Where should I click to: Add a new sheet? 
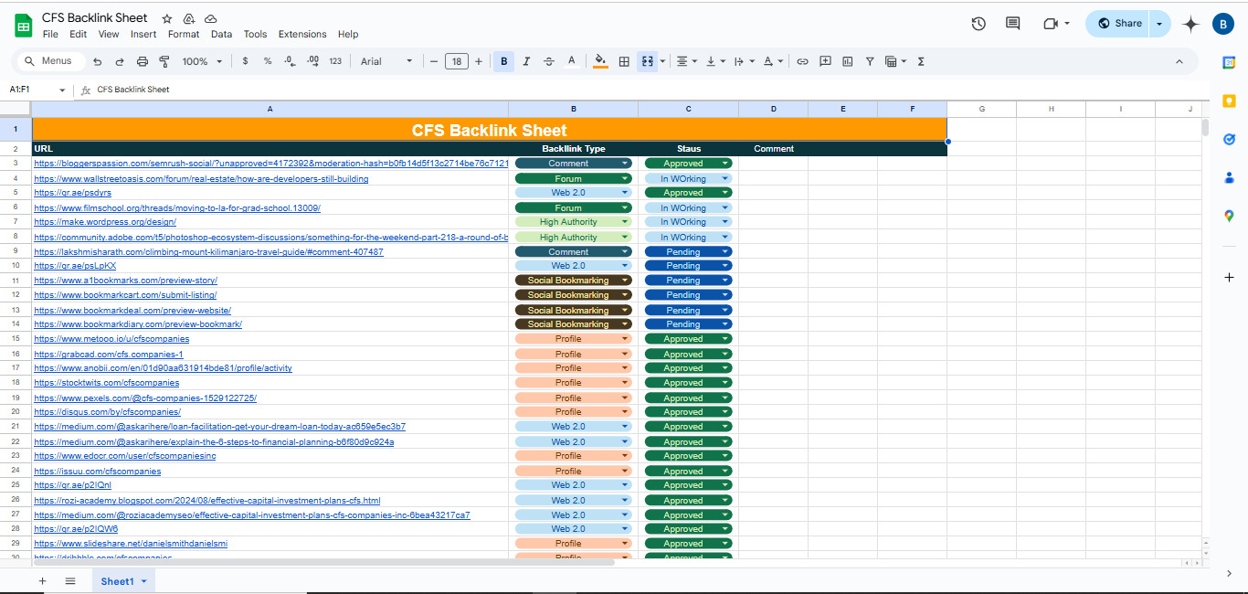42,581
